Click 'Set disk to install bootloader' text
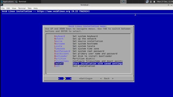Screen dimensions: 173x97 tap(92, 56)
